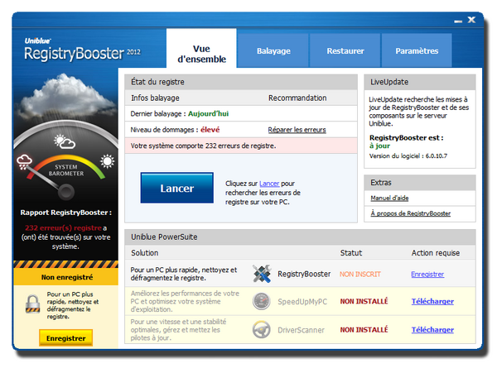The image size is (497, 368).
Task: Close the RegistryBooster window
Action: [x=471, y=20]
